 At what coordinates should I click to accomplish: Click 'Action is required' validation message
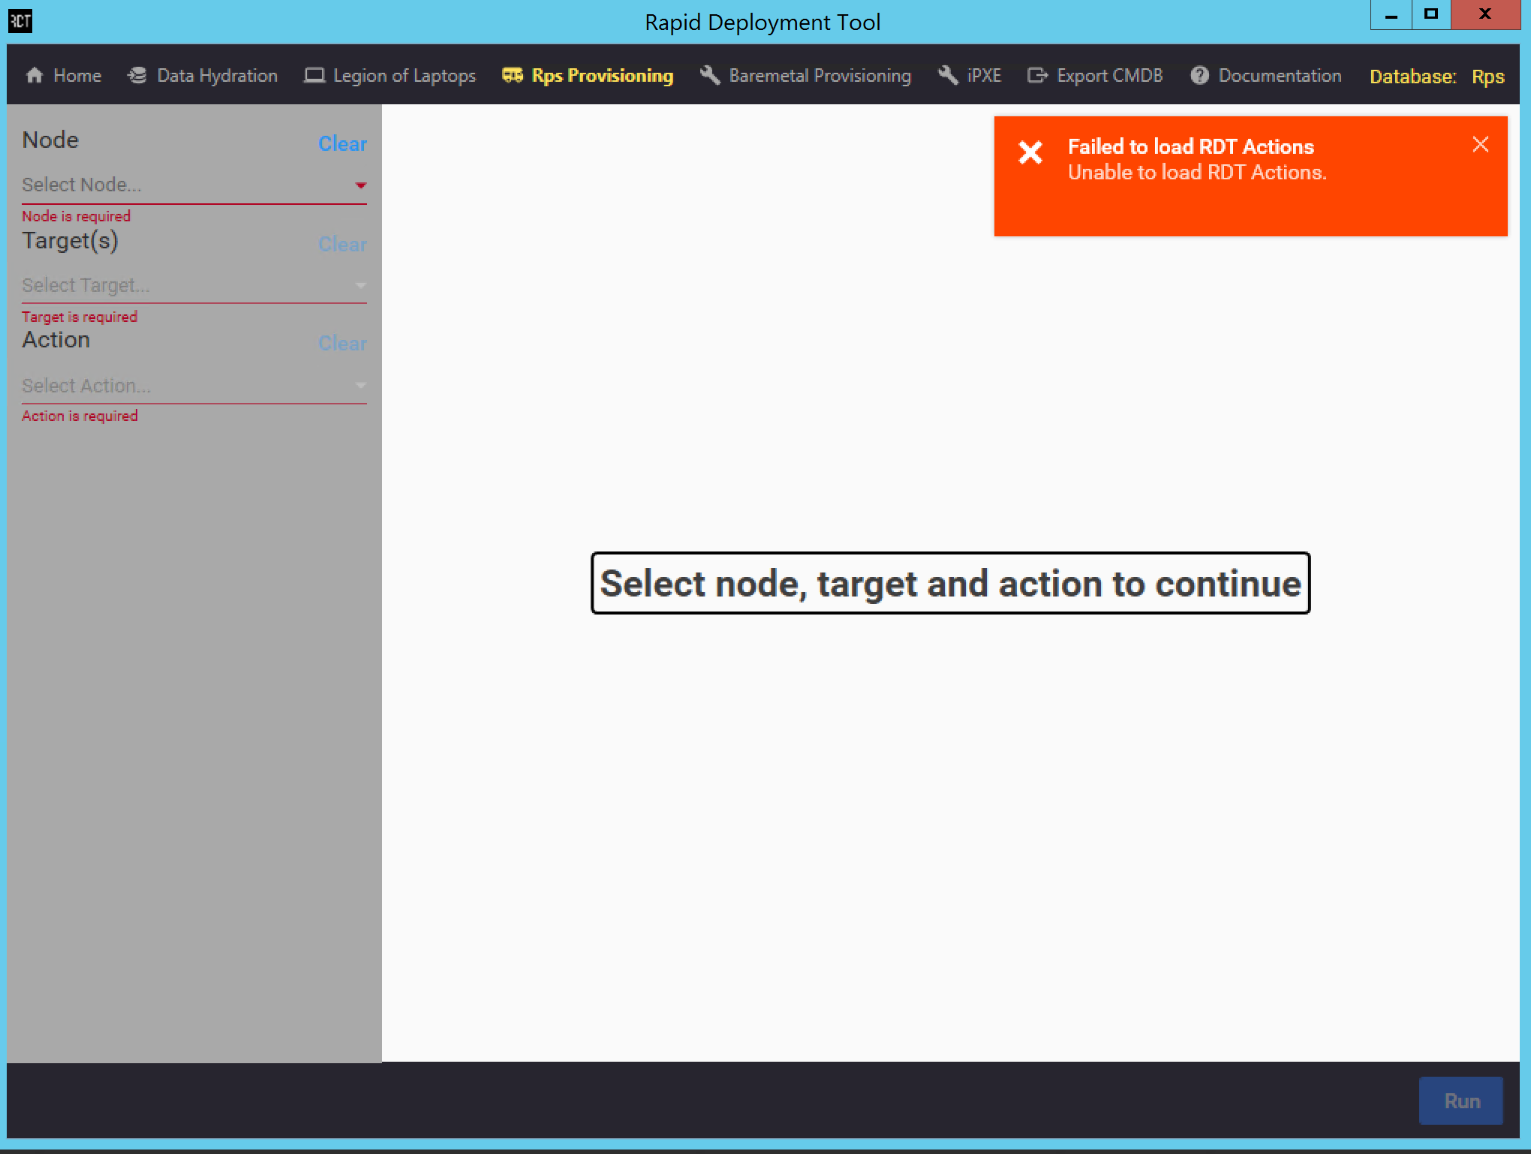coord(80,416)
